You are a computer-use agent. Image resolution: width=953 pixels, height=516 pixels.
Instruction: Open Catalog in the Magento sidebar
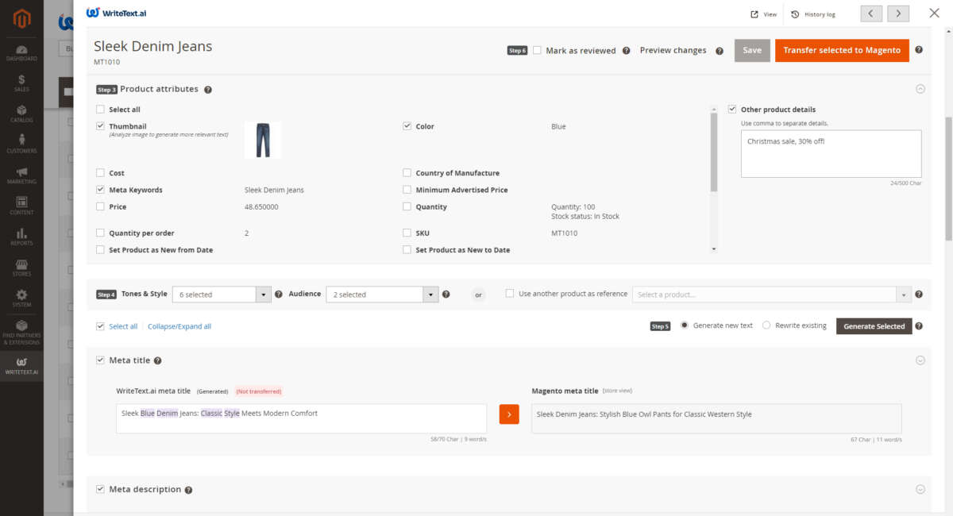click(x=21, y=114)
